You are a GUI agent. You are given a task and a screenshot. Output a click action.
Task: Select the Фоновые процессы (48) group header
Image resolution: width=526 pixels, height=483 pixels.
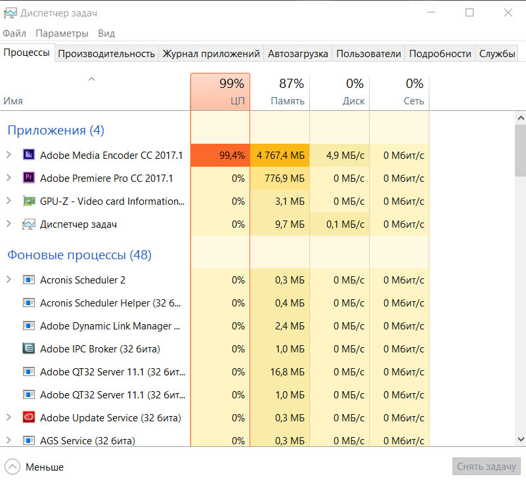[x=79, y=255]
